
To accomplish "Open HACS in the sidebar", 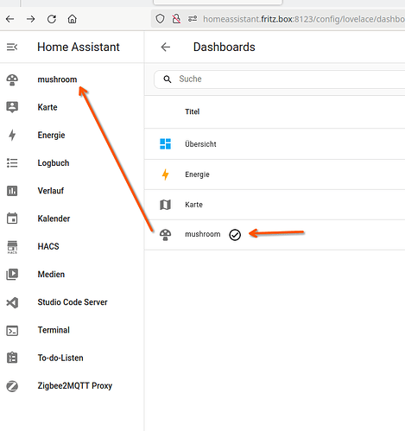I will click(x=48, y=246).
